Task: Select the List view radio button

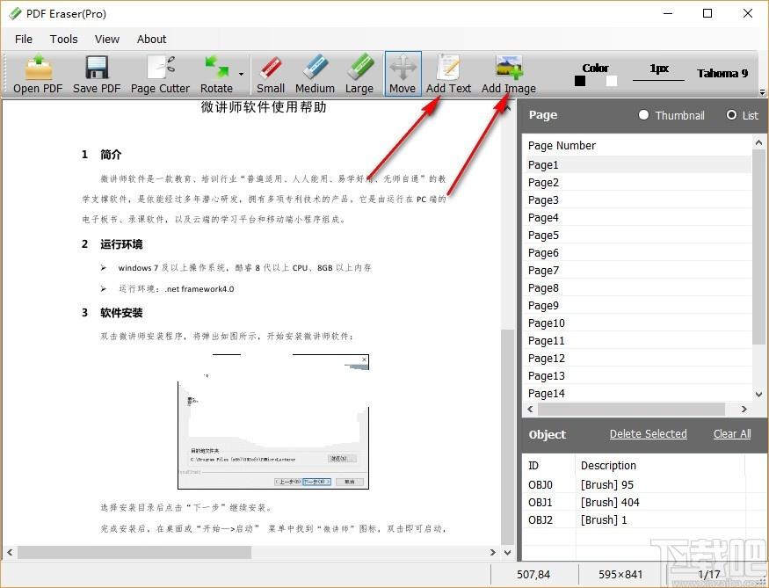Action: pyautogui.click(x=731, y=115)
